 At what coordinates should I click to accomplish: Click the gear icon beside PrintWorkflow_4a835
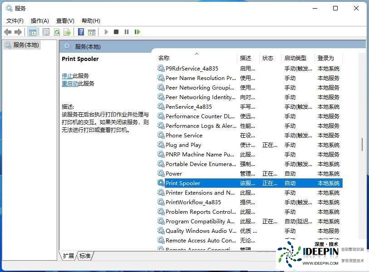click(x=161, y=202)
